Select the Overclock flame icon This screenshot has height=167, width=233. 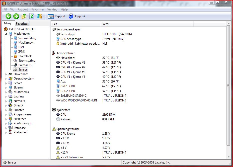pyautogui.click(x=15, y=56)
